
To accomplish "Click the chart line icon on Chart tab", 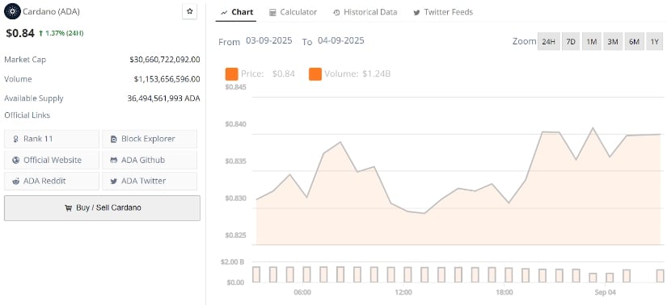I will tap(224, 13).
